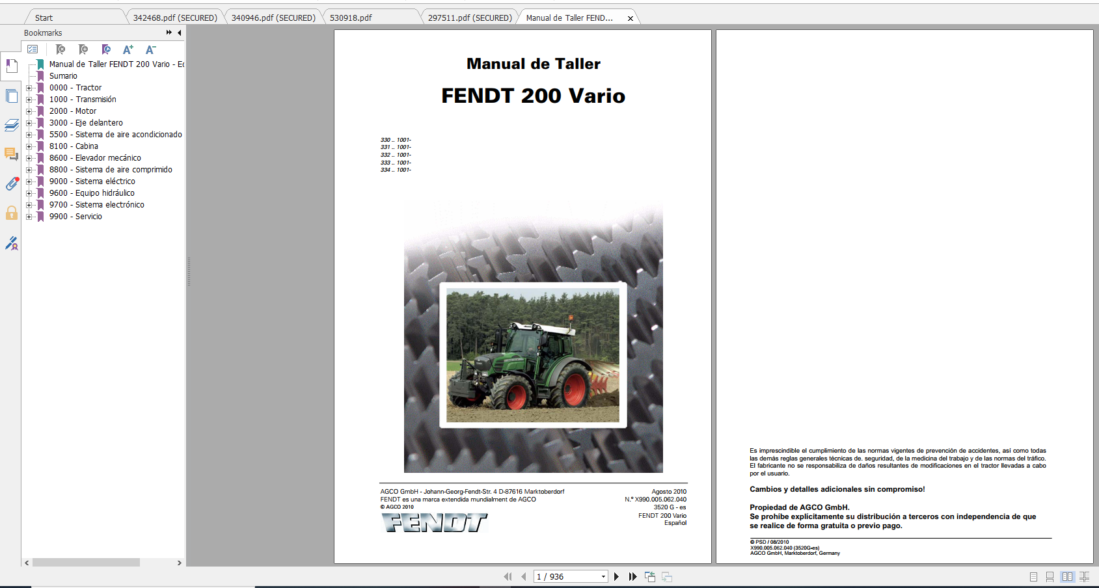Click the Bookmarks panel header label
This screenshot has height=588, width=1099.
pyautogui.click(x=43, y=33)
